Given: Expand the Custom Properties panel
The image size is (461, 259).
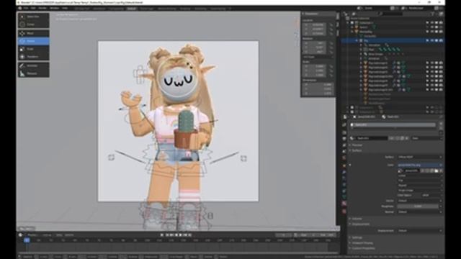Looking at the screenshot, I should [363, 248].
